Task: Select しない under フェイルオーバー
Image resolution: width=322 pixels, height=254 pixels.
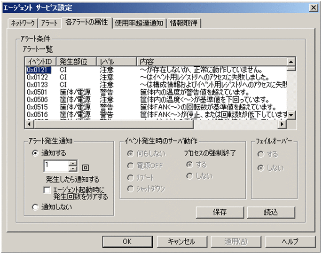Action: pyautogui.click(x=270, y=168)
